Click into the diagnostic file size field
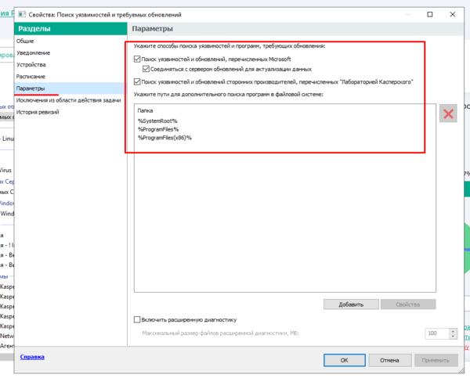Image resolution: width=470 pixels, height=378 pixels. click(x=437, y=333)
